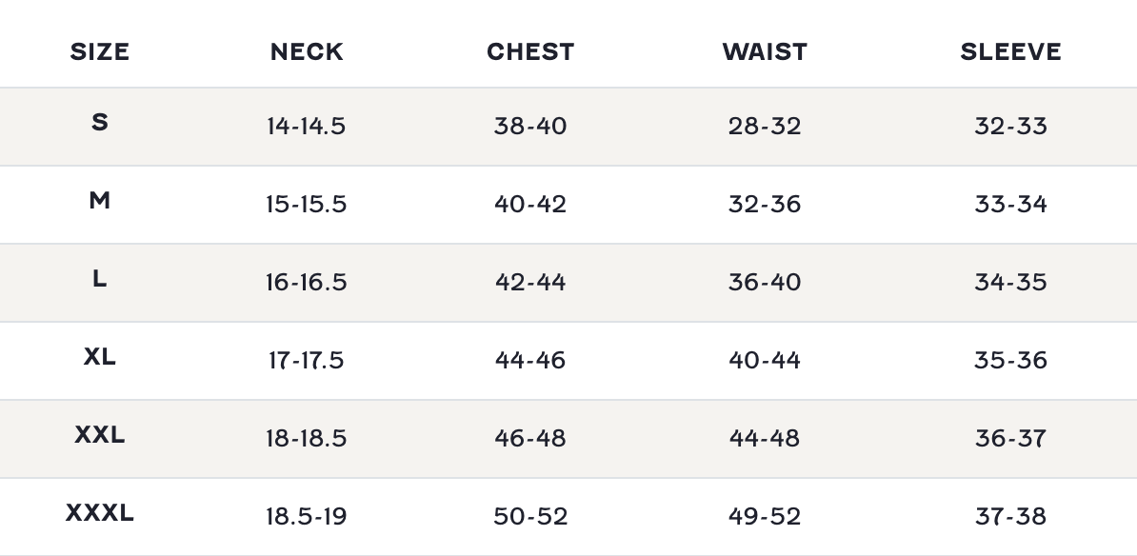Screen dimensions: 1137x556
Task: Select the L size row label
Action: [99, 279]
